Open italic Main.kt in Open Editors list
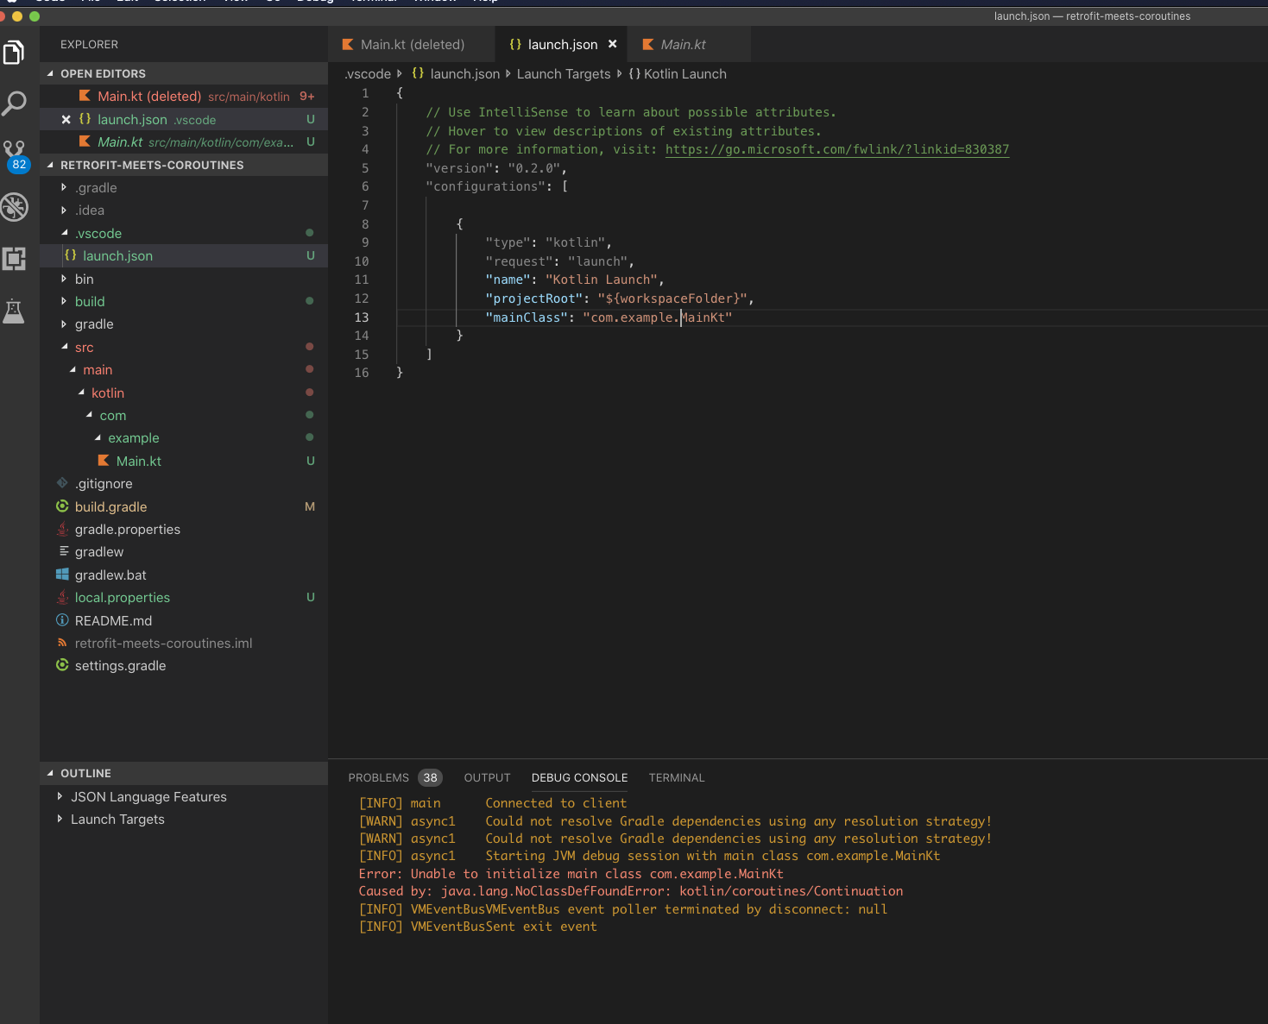 [184, 141]
